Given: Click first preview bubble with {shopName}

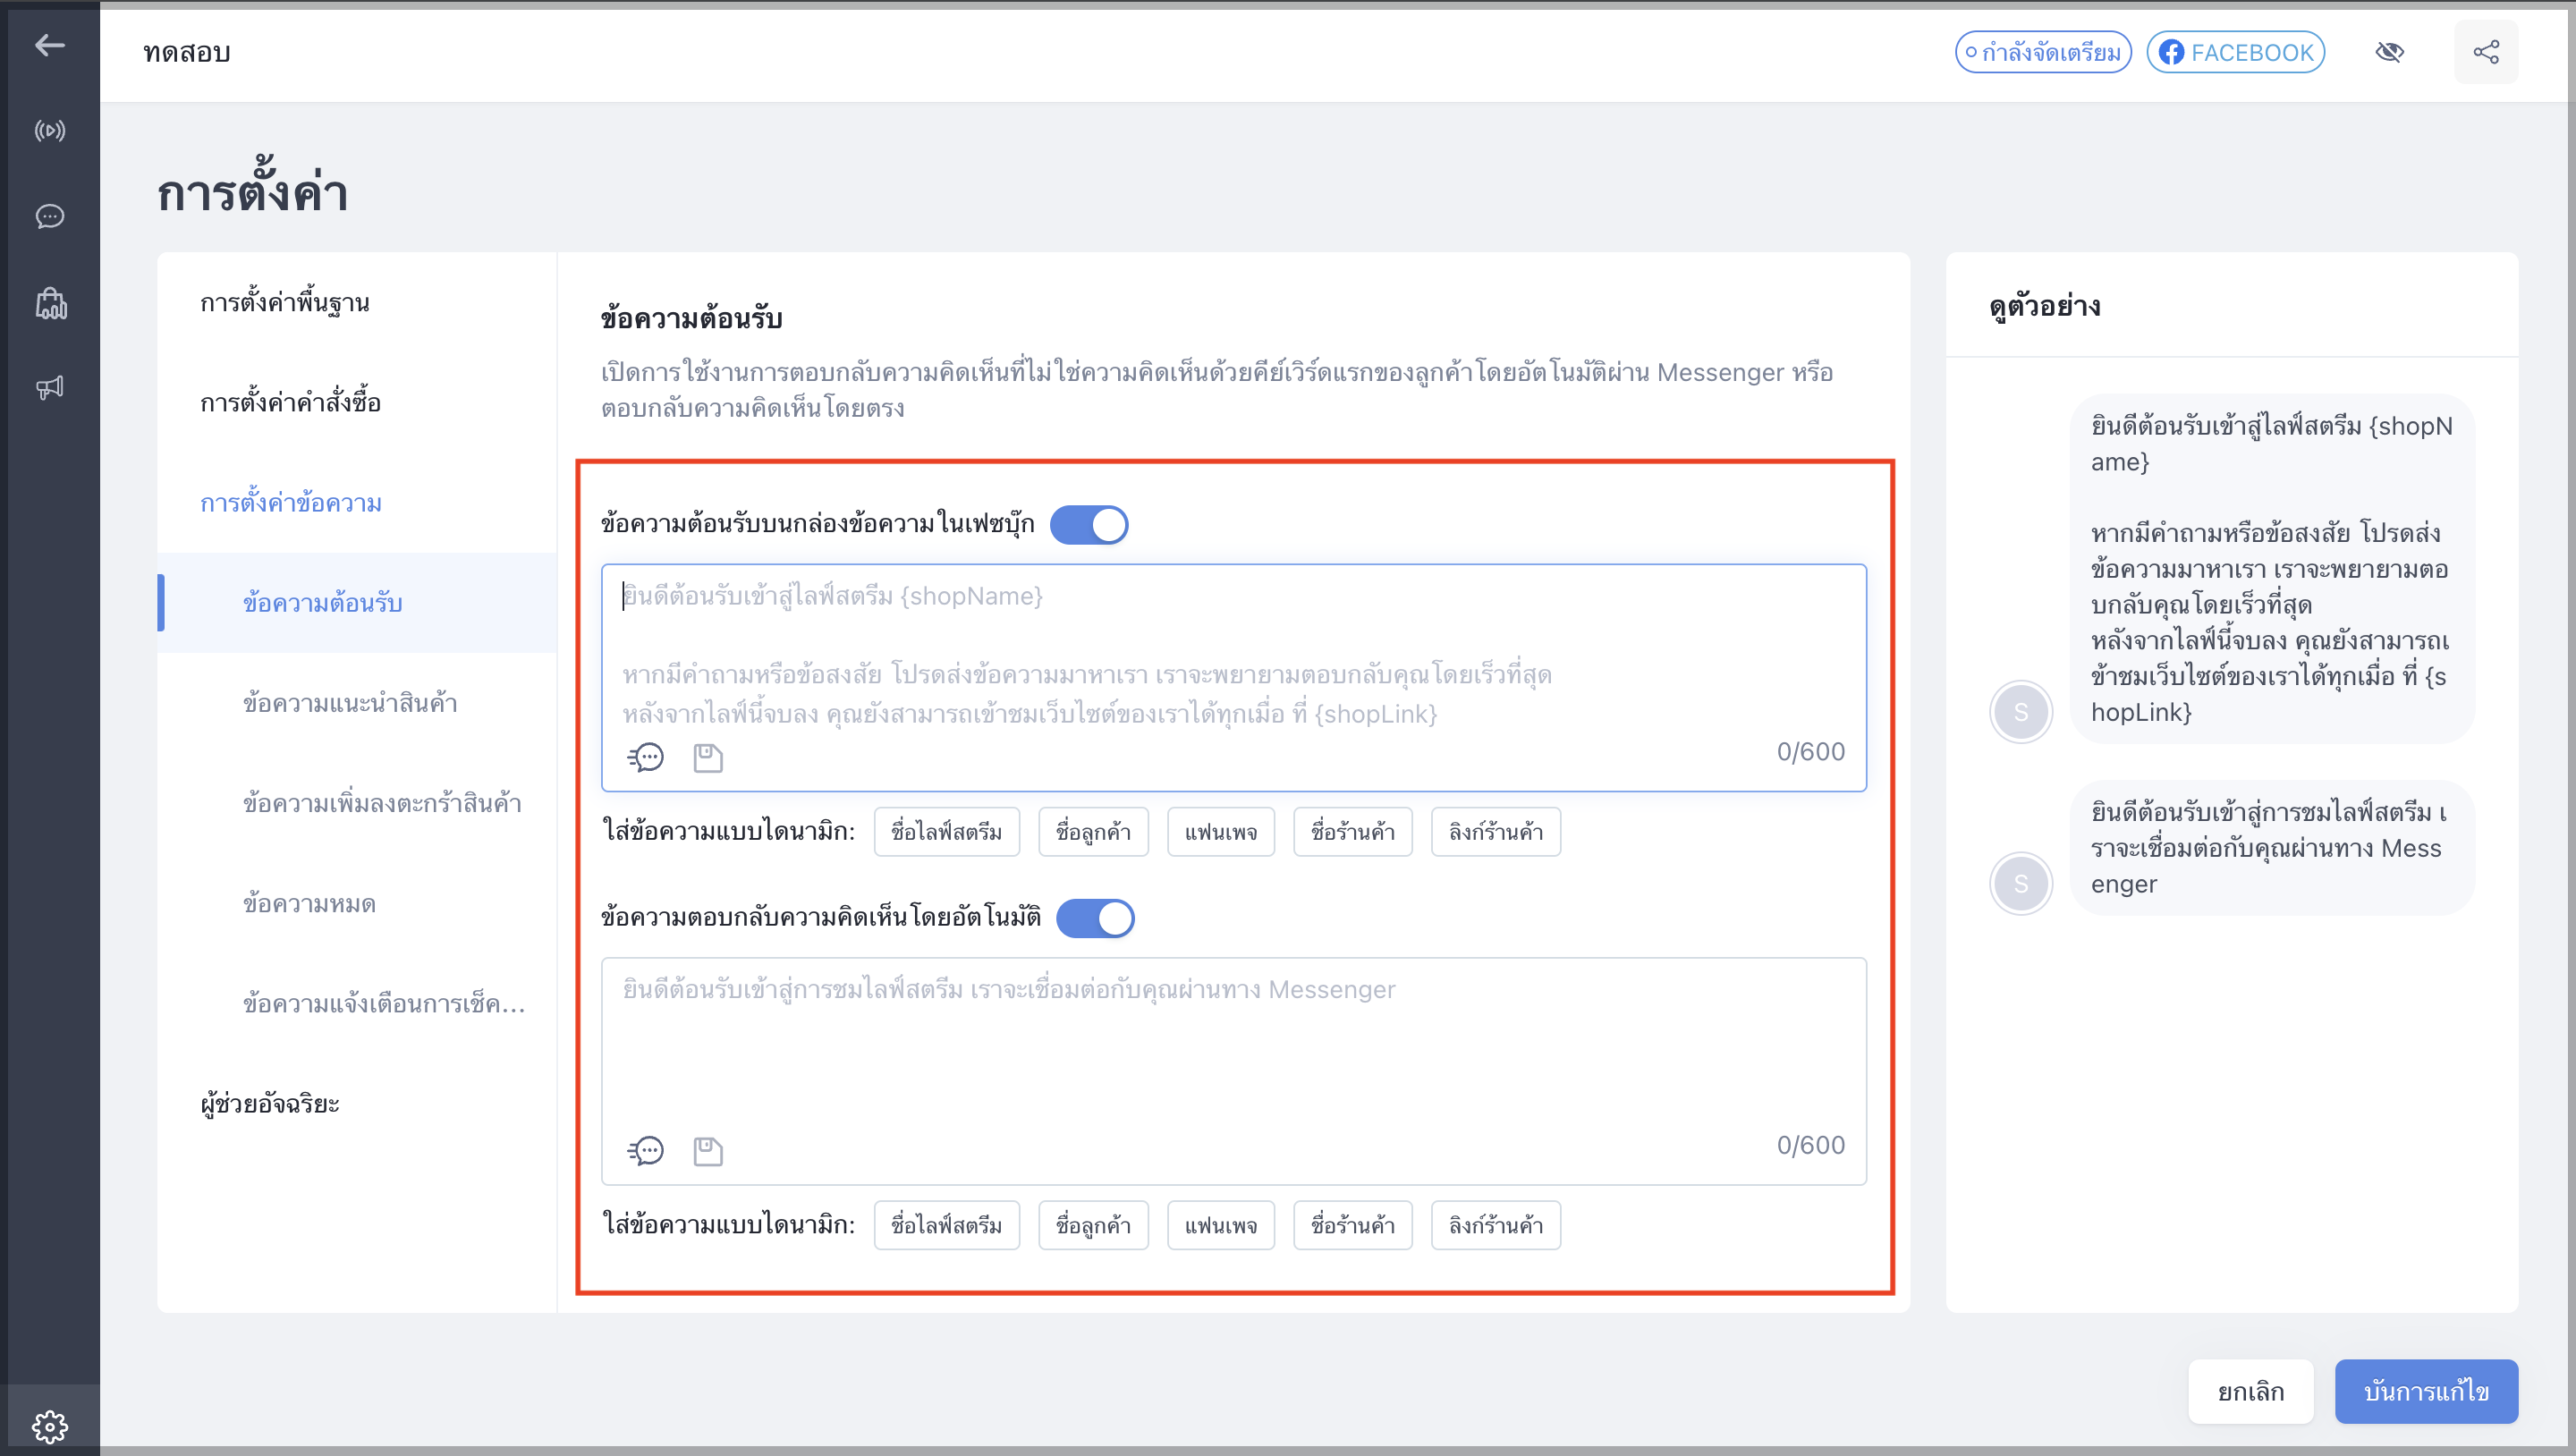Looking at the screenshot, I should point(2272,568).
